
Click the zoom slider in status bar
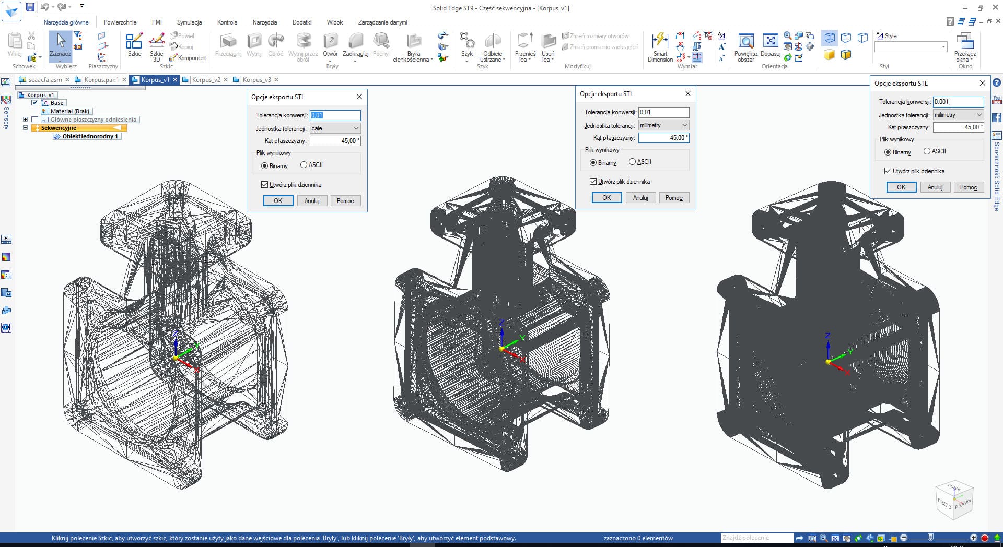tap(930, 538)
